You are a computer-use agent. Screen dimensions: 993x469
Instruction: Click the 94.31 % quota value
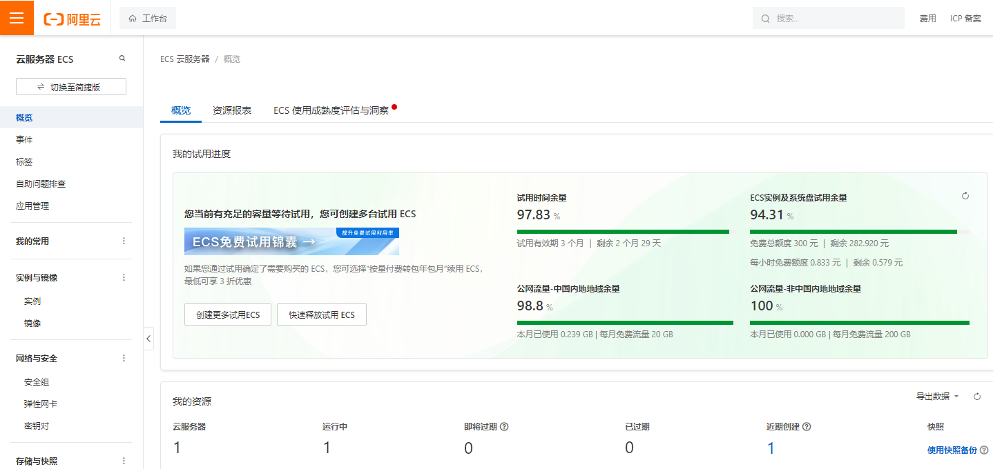(x=772, y=215)
